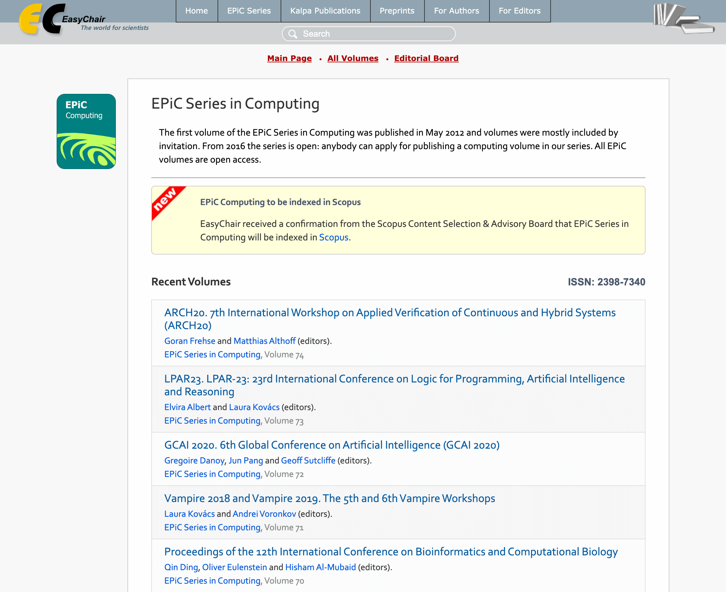Open Vampire 2018 and 2019 workshops volume

[330, 498]
